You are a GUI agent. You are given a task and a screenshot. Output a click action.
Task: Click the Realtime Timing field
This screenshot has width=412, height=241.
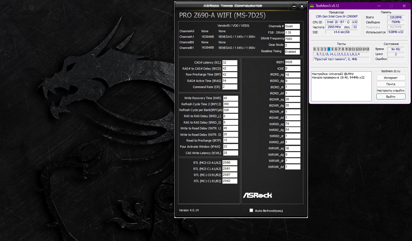pos(292,52)
